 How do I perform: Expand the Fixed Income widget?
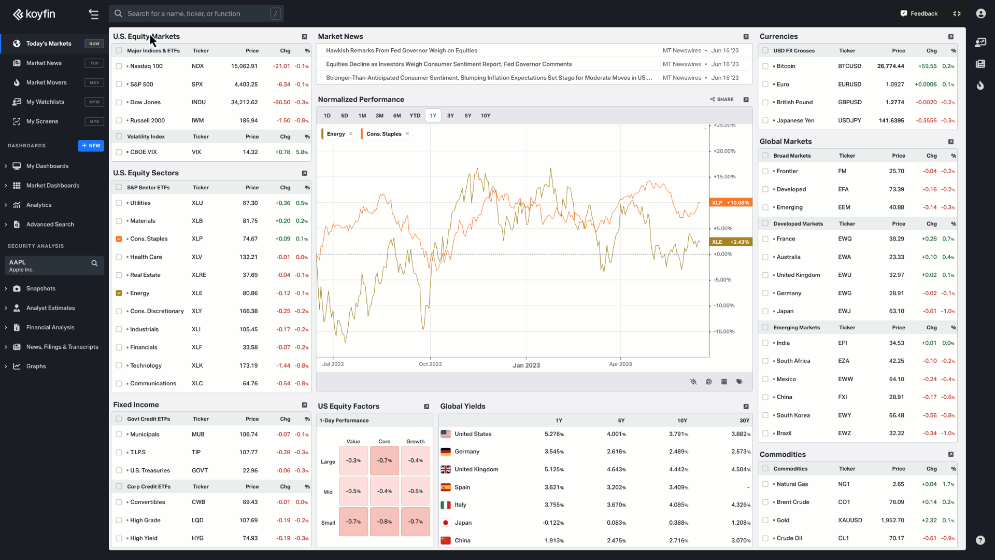(x=305, y=405)
